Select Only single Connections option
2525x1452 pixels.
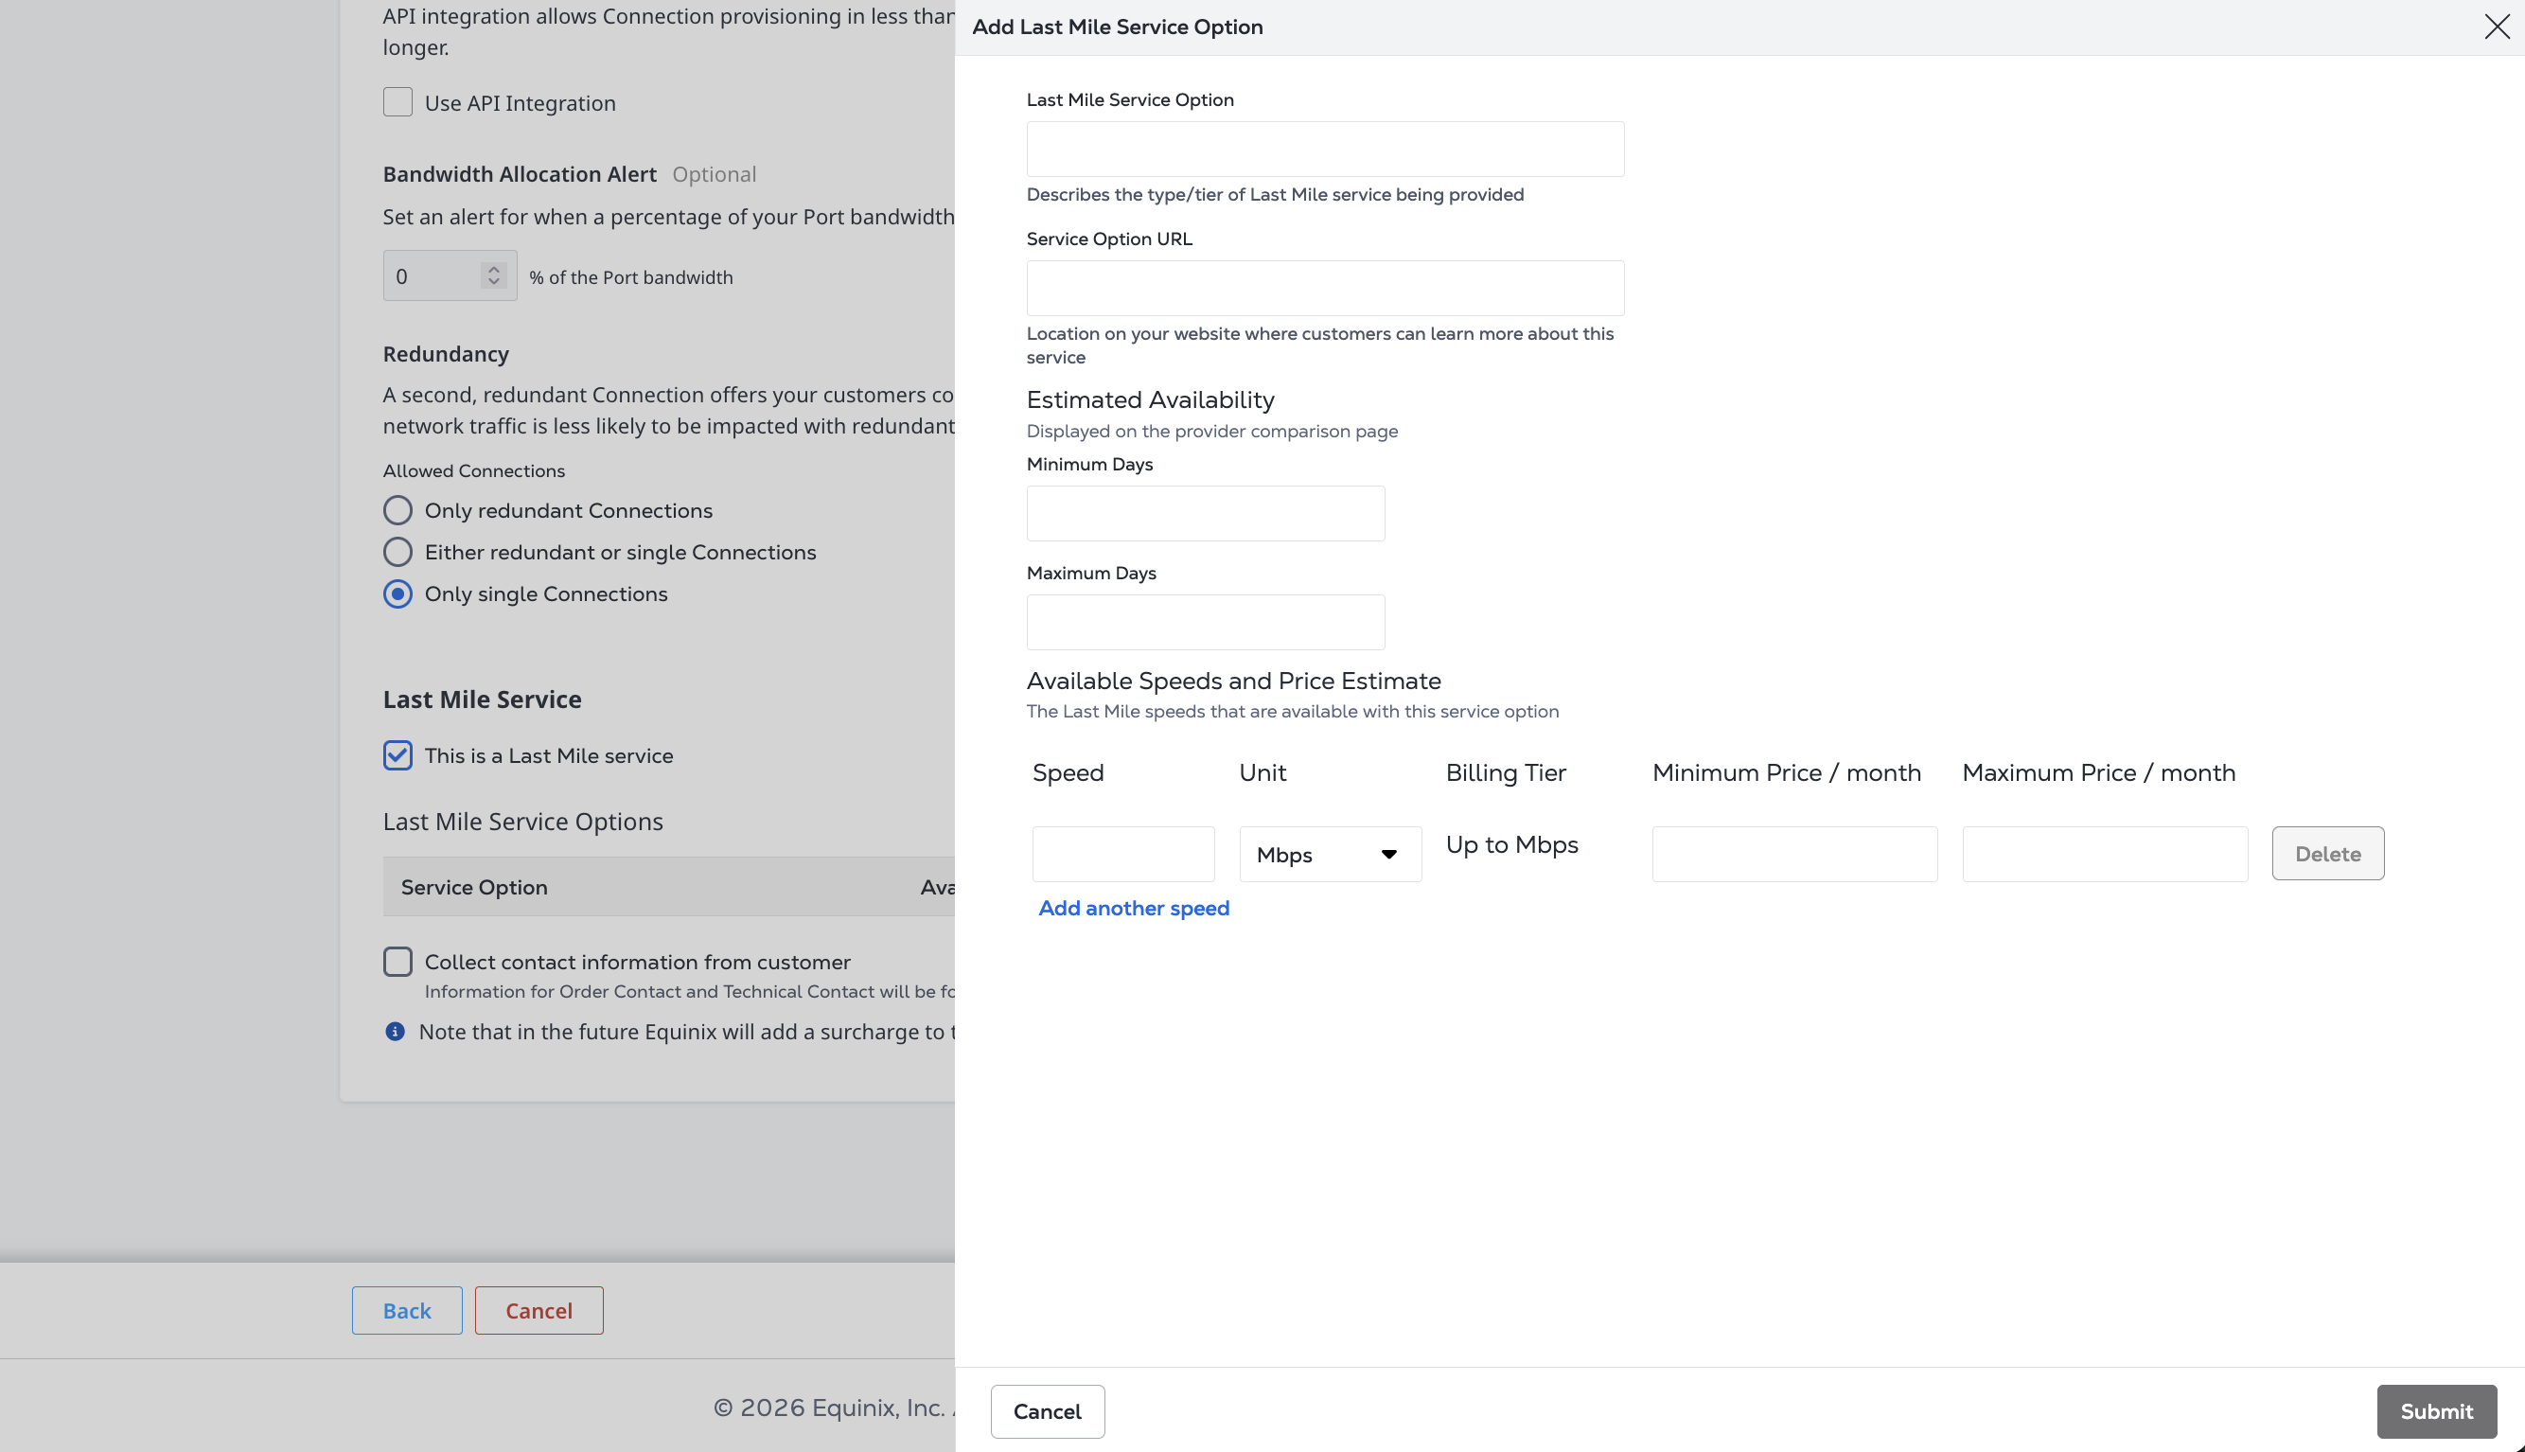click(x=397, y=593)
